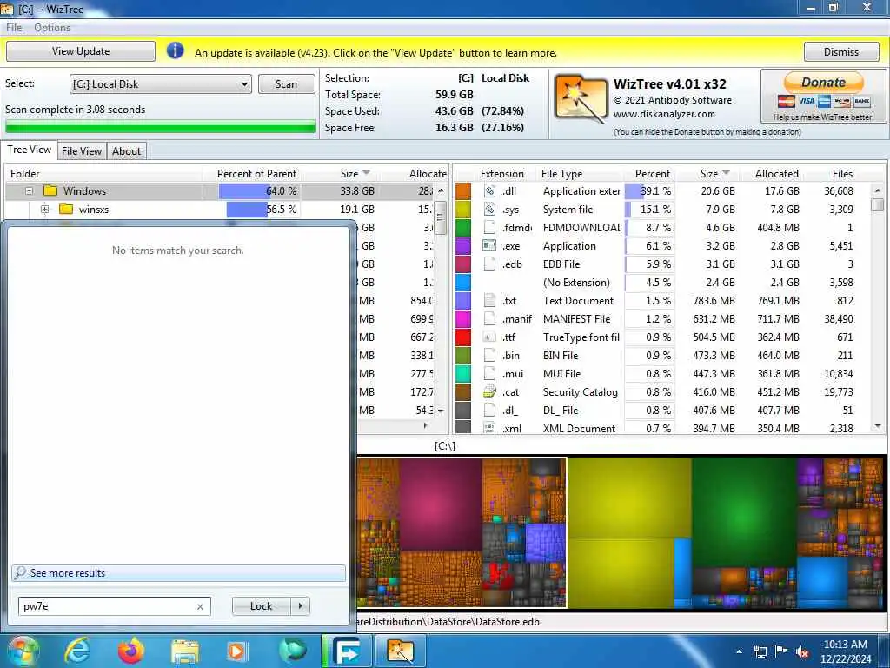Click the red .ttf color swatch

(x=463, y=337)
